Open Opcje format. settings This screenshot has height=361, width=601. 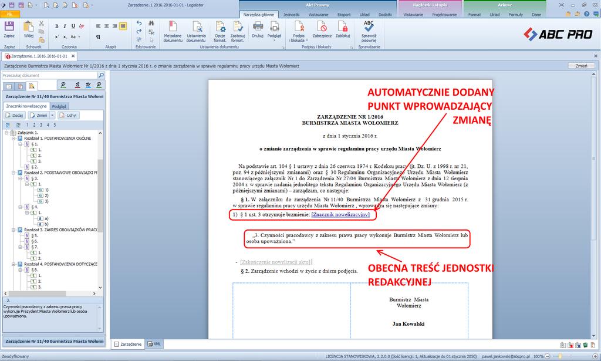pos(220,32)
